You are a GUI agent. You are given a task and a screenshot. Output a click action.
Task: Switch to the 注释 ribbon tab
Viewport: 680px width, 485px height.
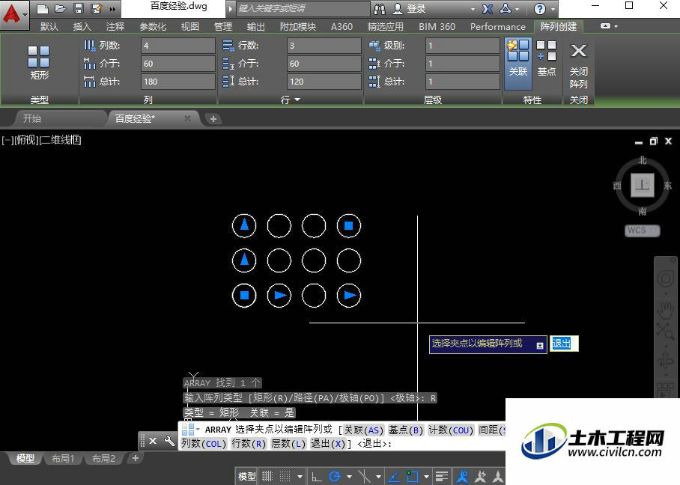click(115, 26)
